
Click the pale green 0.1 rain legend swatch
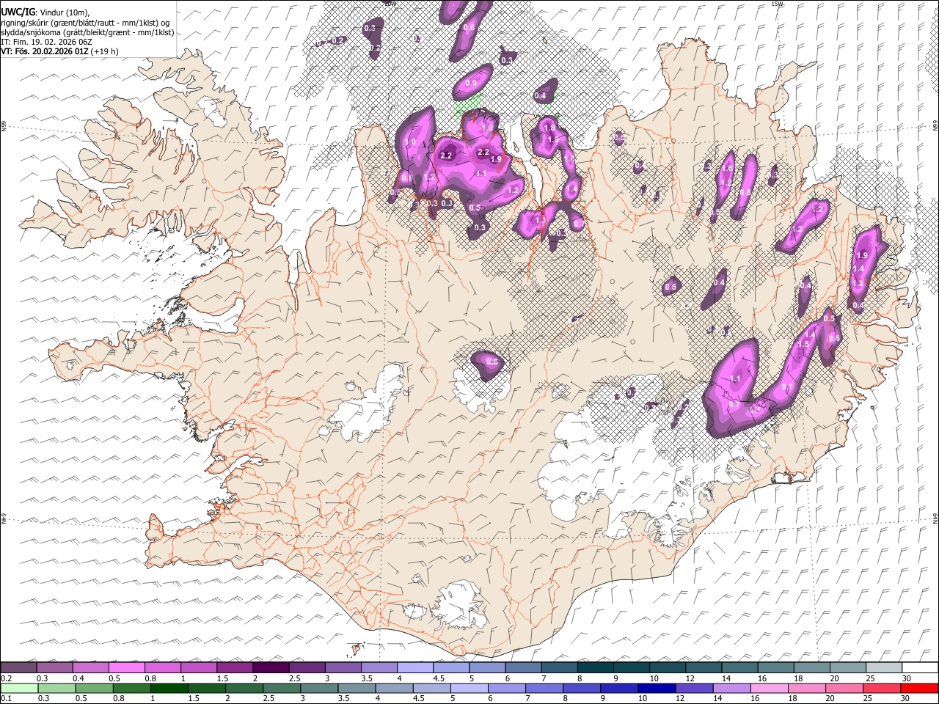18,688
